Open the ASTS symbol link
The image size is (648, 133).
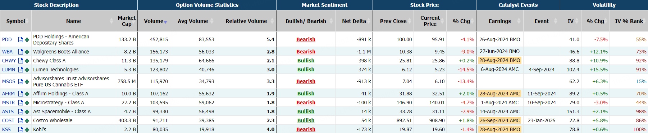pos(8,111)
